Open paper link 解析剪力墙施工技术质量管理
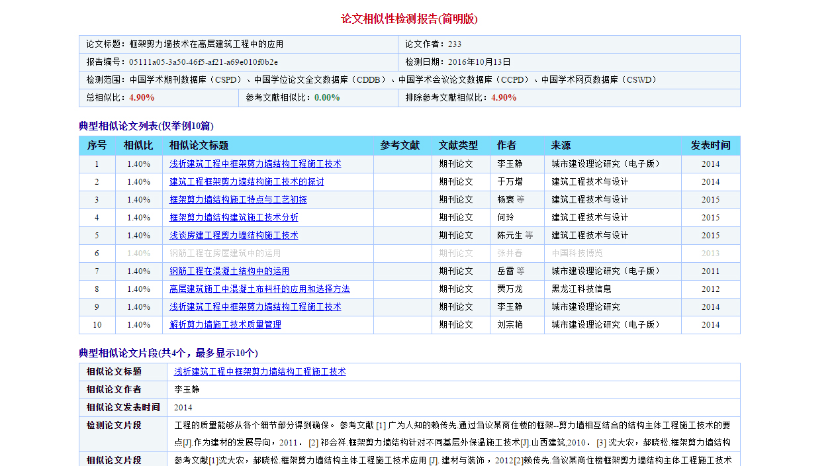This screenshot has width=834, height=466. [225, 324]
